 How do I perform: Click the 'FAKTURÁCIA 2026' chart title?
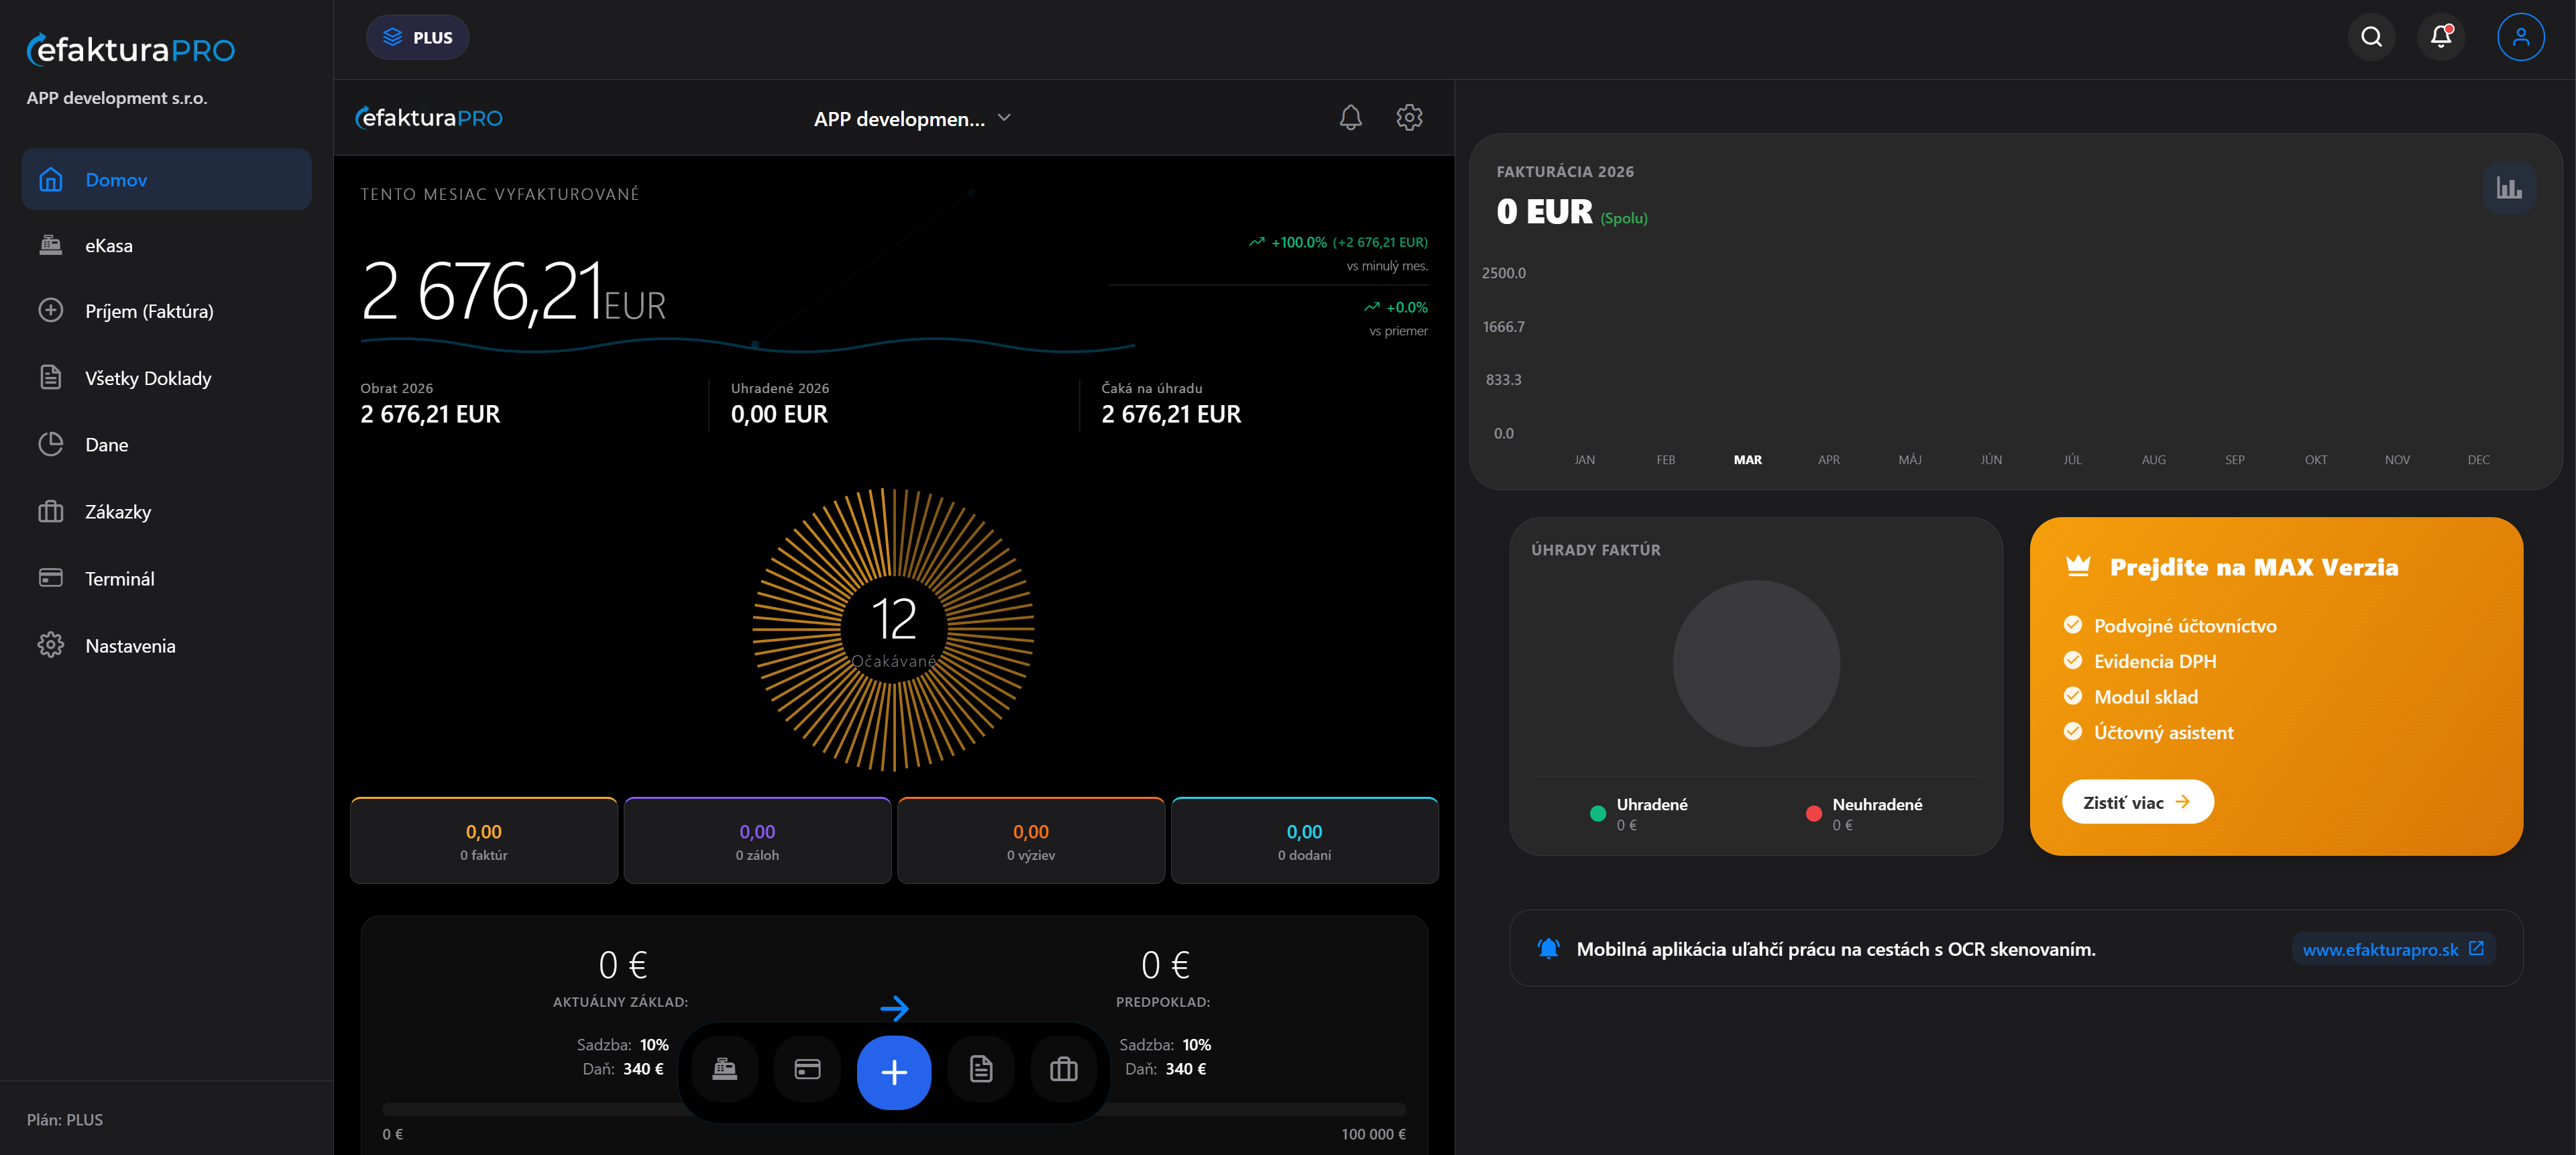click(1565, 172)
